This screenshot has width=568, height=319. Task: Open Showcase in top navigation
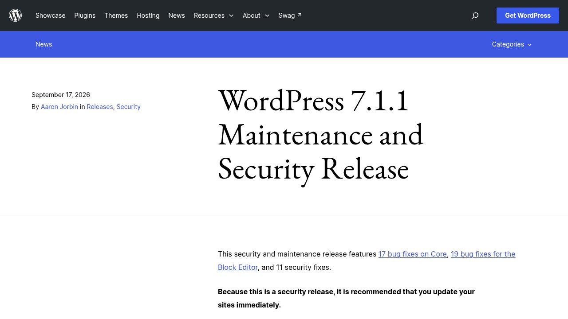(x=51, y=16)
